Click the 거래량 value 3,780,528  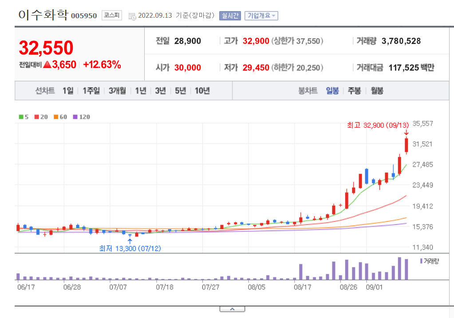pyautogui.click(x=401, y=41)
